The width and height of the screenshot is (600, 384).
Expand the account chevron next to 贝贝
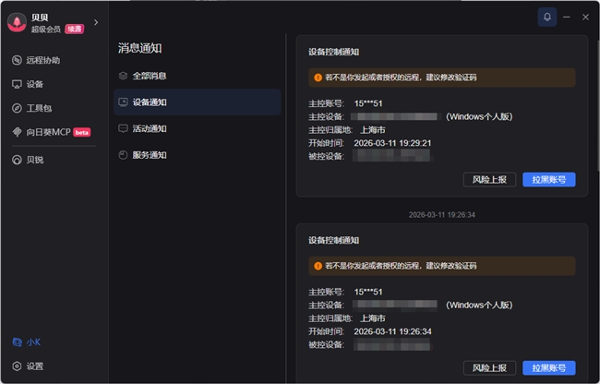(96, 22)
